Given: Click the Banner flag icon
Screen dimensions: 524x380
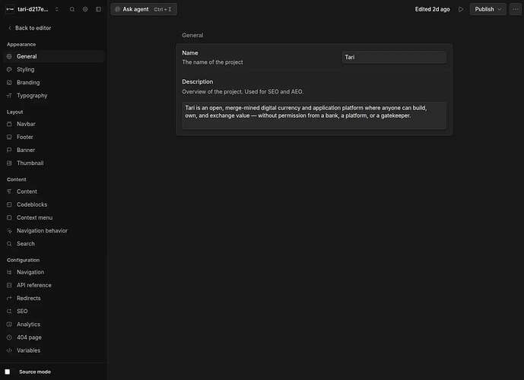Looking at the screenshot, I should tap(9, 150).
